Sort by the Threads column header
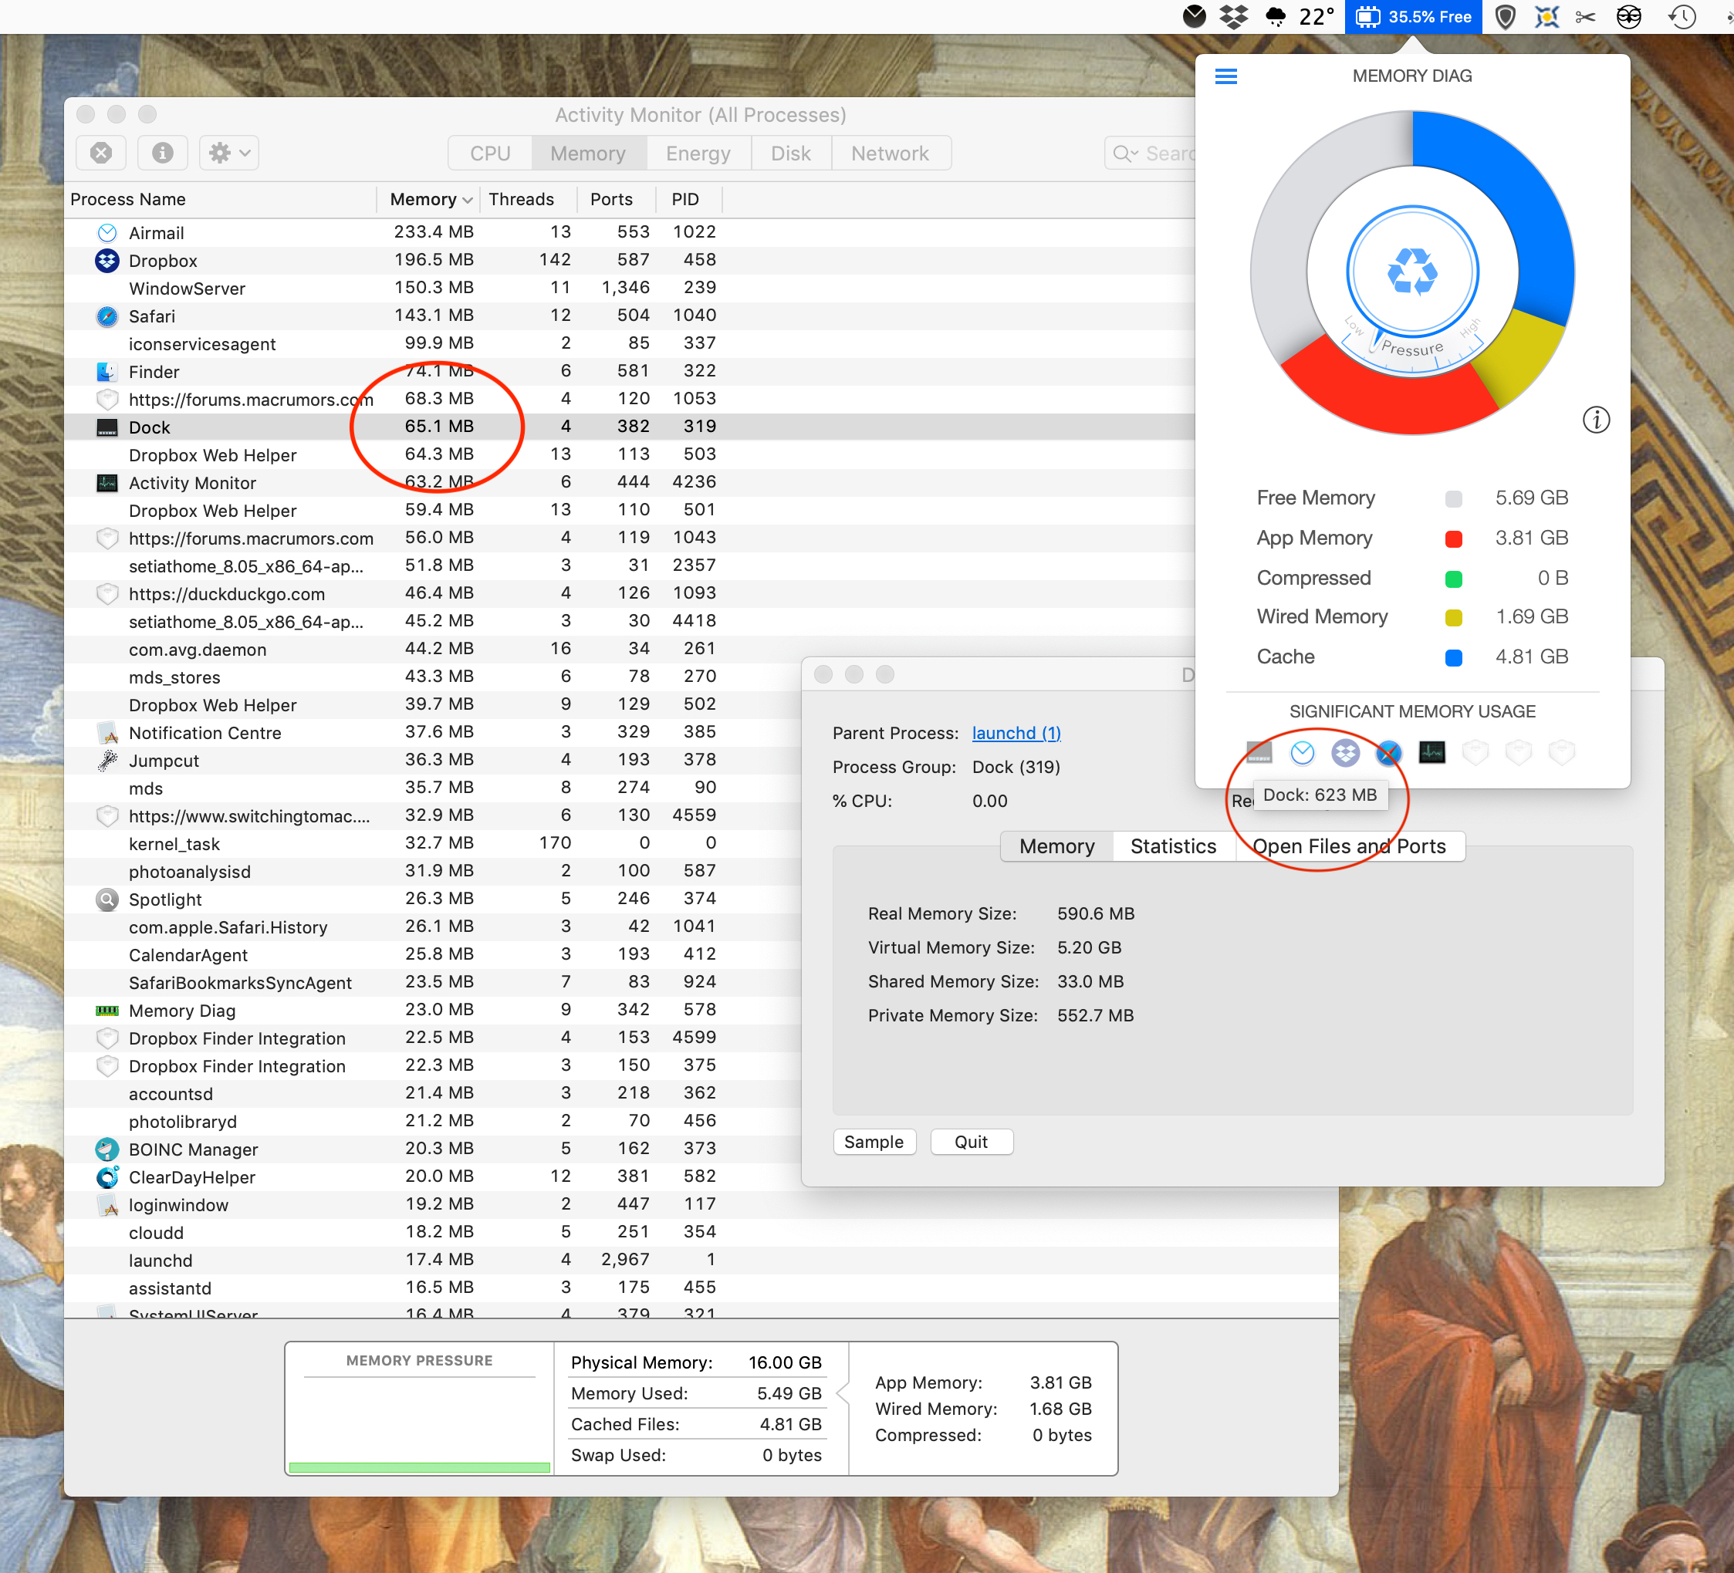1734x1573 pixels. tap(528, 200)
